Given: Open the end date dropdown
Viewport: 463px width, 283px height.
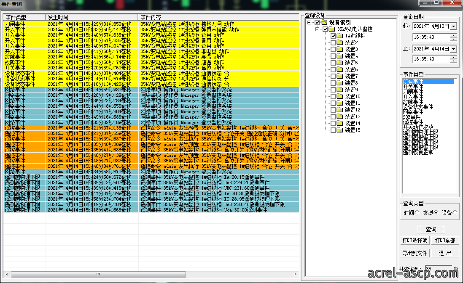Looking at the screenshot, I should [454, 49].
